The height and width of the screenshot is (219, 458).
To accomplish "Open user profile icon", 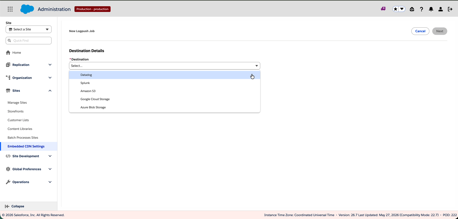I will point(440,9).
